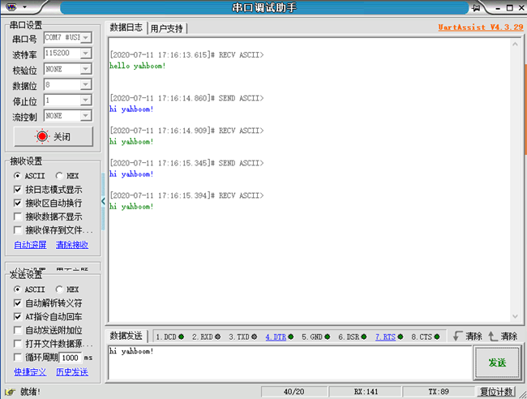The width and height of the screenshot is (527, 399).
Task: Open the 波特率 115200 dropdown
Action: (x=86, y=53)
